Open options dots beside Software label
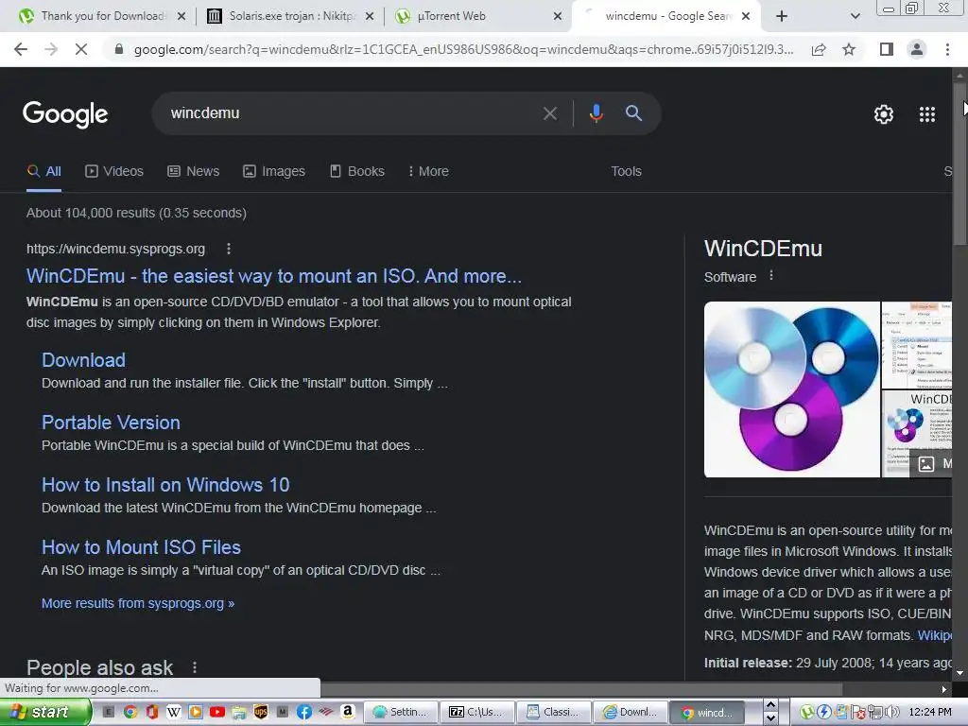Image resolution: width=968 pixels, height=726 pixels. [771, 276]
